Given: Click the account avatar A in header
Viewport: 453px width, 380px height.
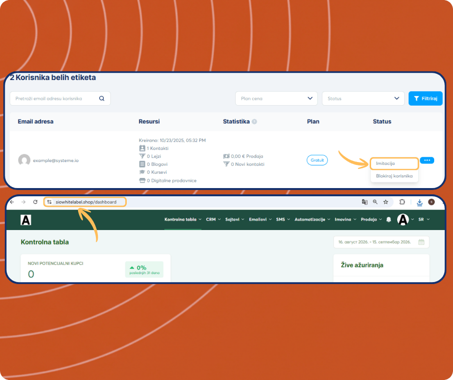Looking at the screenshot, I should 403,219.
